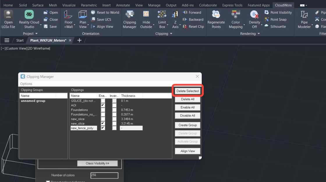Open Reality Cloud Studio dropdown arrow
This screenshot has height=182, width=326.
pos(41,25)
